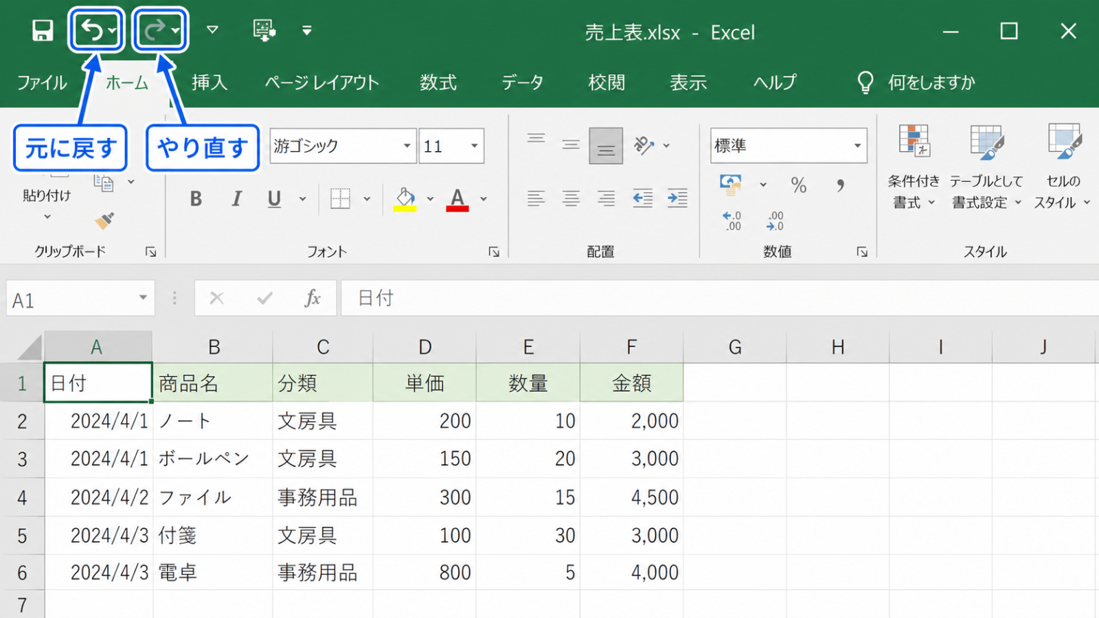
Task: Expand the underline style dropdown arrow
Action: pyautogui.click(x=302, y=199)
